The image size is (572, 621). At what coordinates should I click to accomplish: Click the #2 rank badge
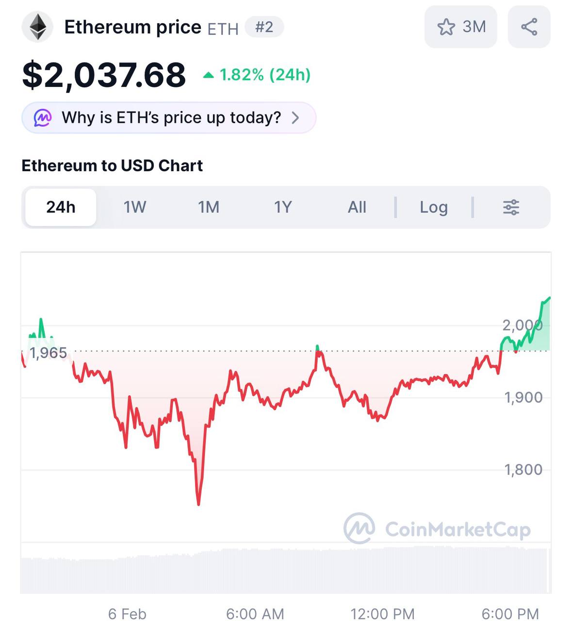coord(264,27)
